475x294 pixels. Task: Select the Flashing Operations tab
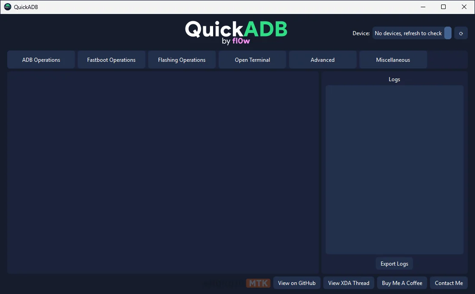182,60
